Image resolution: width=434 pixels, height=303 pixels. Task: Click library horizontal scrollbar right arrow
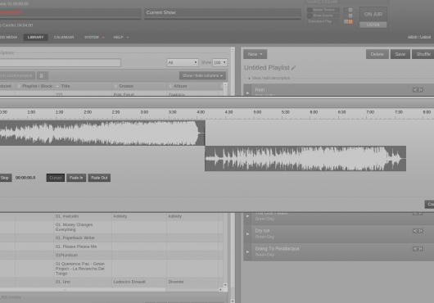[x=220, y=290]
